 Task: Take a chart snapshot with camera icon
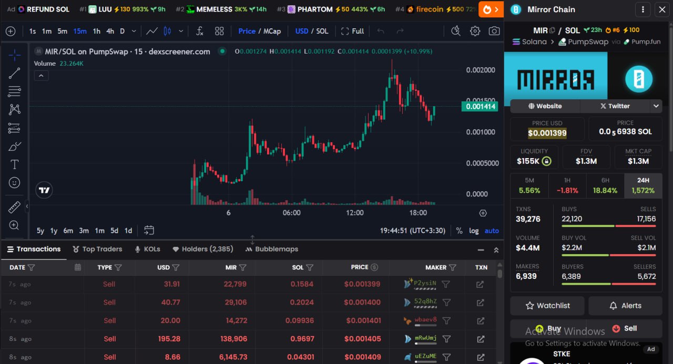(494, 31)
